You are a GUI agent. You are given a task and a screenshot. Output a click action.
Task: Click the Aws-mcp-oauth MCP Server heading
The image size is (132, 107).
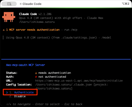tap(26, 65)
